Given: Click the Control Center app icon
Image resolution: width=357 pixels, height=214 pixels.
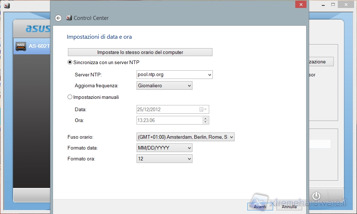Looking at the screenshot, I should 69,18.
